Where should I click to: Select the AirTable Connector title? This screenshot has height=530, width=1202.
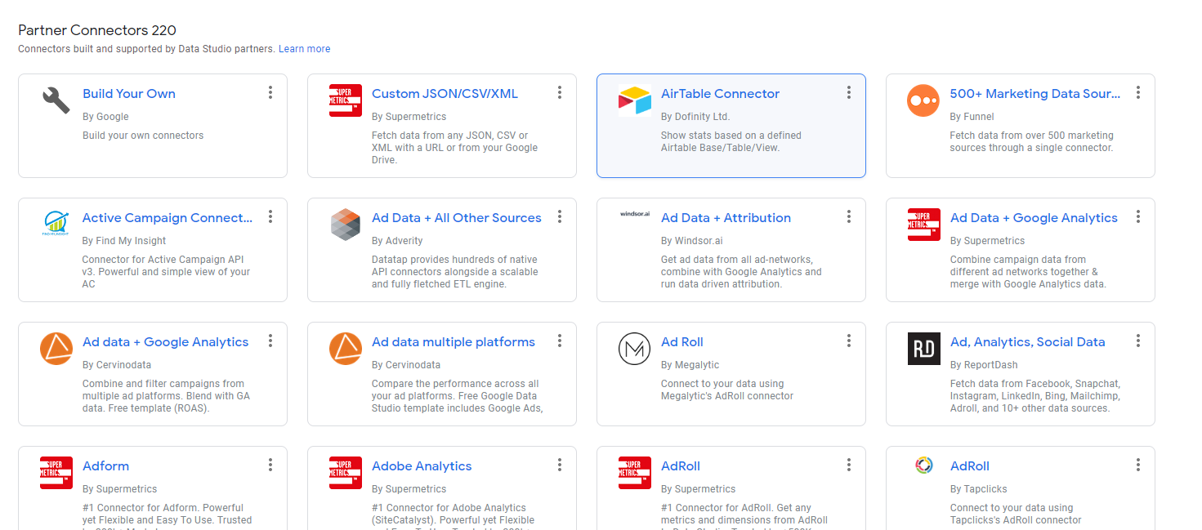[x=720, y=94]
